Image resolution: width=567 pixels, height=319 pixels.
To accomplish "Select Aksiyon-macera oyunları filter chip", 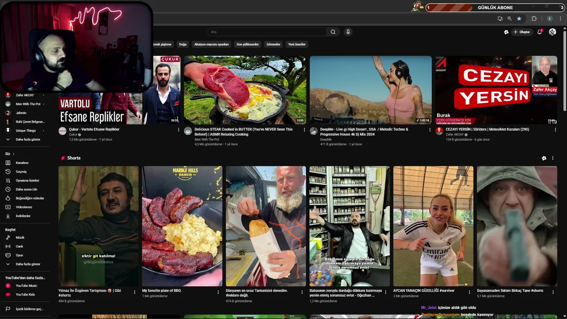I will tap(211, 44).
